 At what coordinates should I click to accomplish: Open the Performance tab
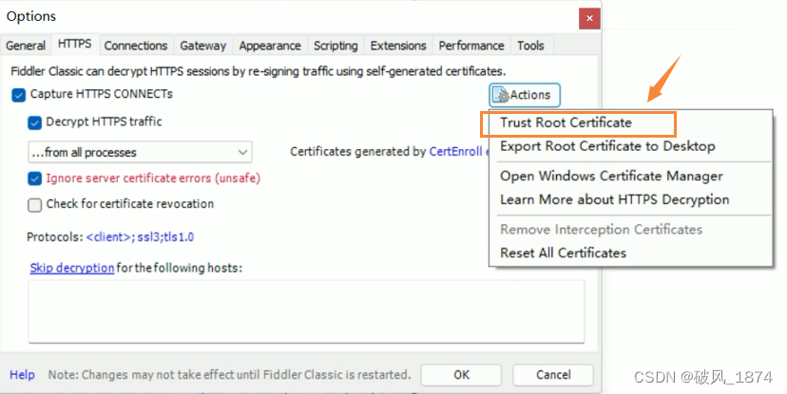(x=471, y=46)
